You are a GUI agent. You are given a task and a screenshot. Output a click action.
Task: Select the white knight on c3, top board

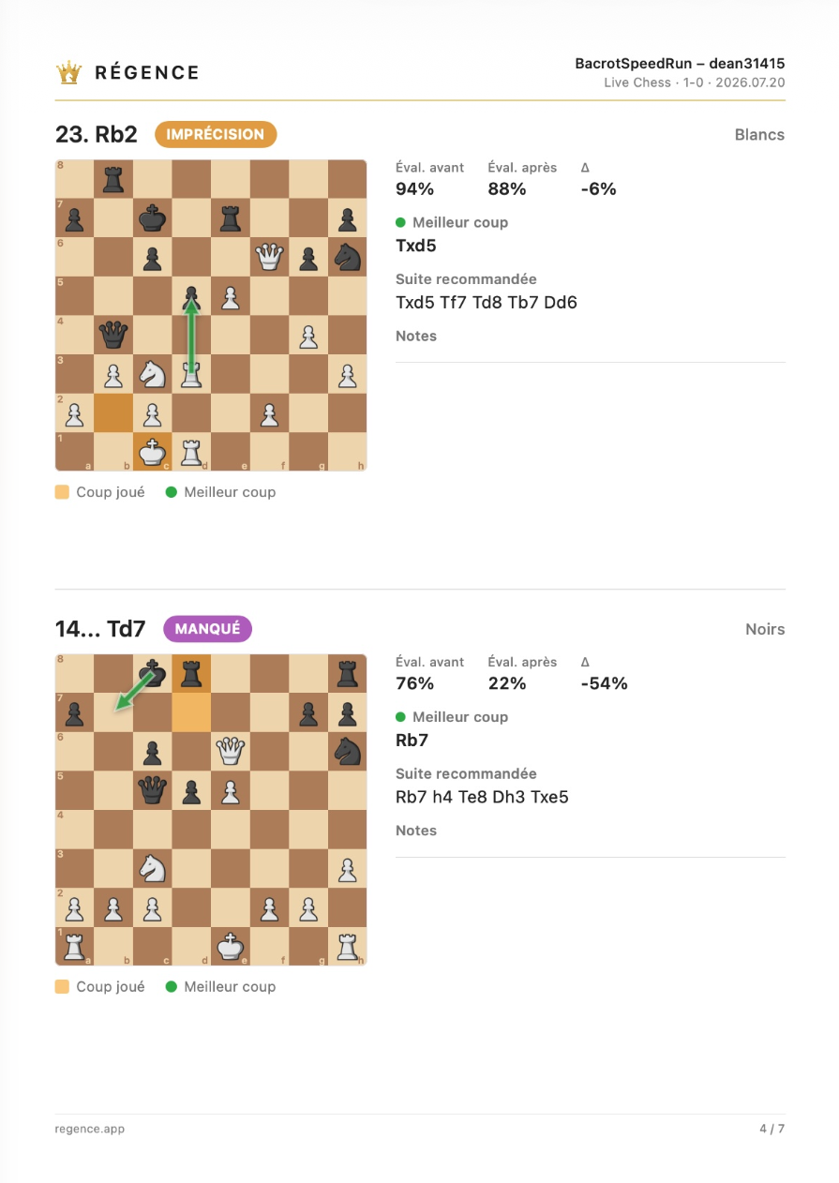tap(152, 374)
